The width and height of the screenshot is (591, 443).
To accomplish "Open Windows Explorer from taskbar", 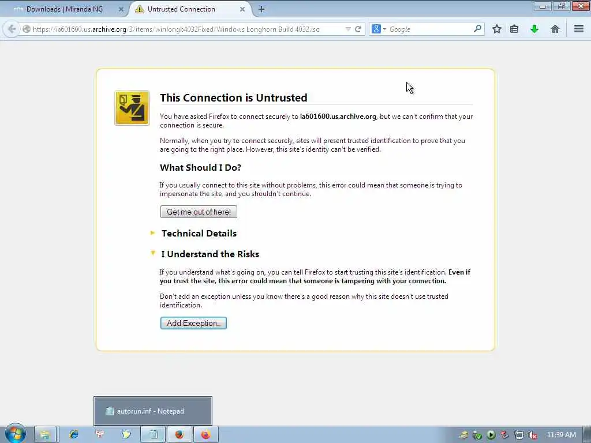I will click(45, 435).
